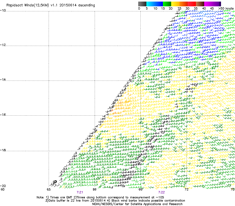Viewport: 235px width, 206px height.
Task: Click the longitude label "66"
Action: tap(95, 190)
